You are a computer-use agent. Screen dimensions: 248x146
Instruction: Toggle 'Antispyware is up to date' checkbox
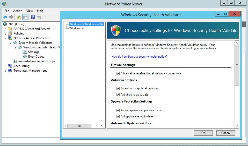[x=118, y=116]
